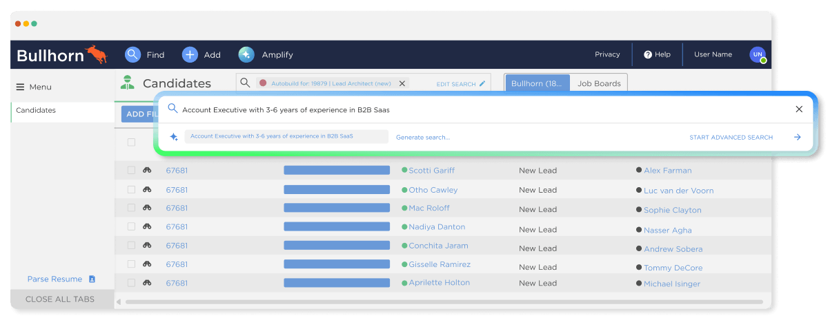
Task: Preview Mac Roloff row with binoculars icon
Action: [147, 208]
